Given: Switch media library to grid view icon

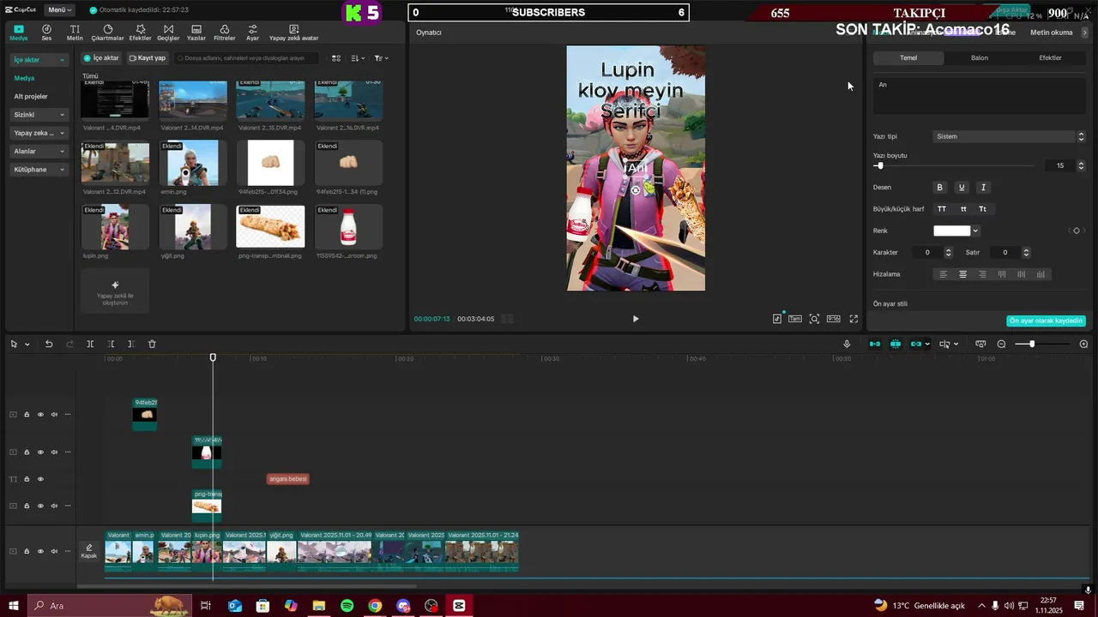Looking at the screenshot, I should [x=336, y=58].
